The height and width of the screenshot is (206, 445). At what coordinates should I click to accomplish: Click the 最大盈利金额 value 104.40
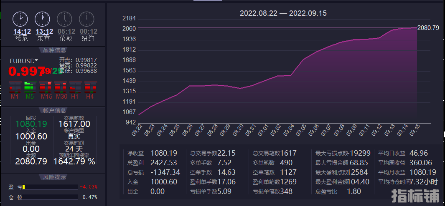pos(359,182)
